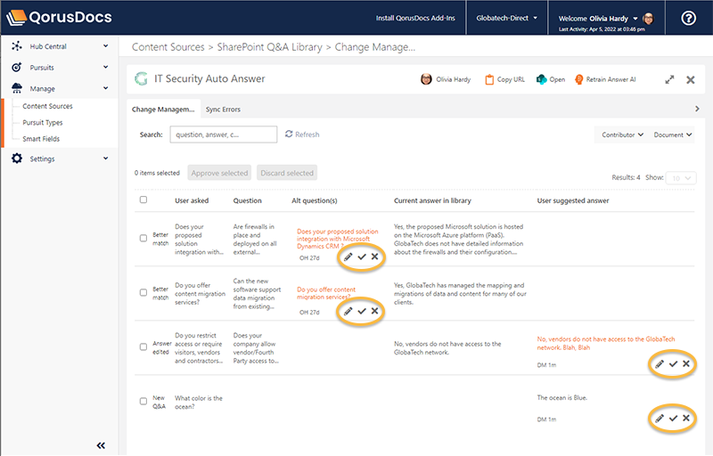
Task: Expand the Hub Central menu chevron
Action: tap(105, 46)
